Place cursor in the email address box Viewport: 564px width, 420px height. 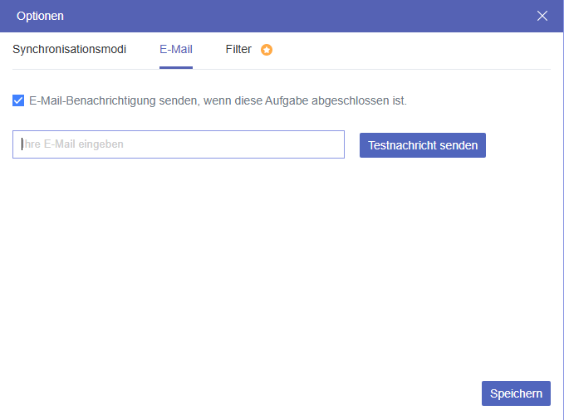179,144
